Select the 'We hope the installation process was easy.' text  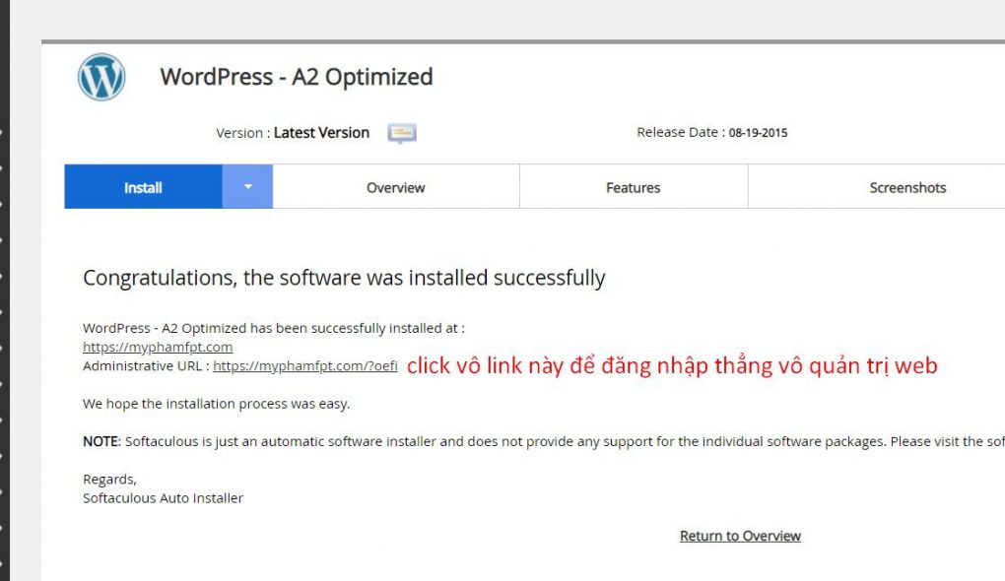coord(217,404)
